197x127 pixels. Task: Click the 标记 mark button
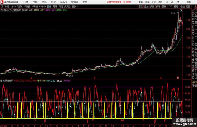tap(176, 7)
